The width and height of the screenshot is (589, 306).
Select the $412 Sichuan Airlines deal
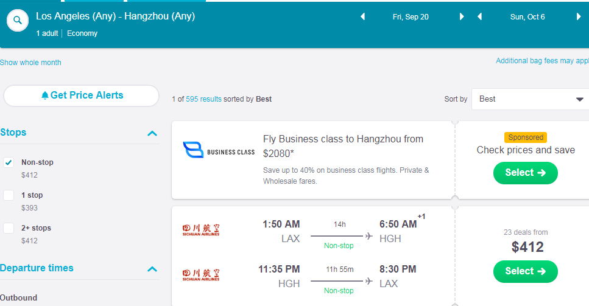(x=525, y=271)
